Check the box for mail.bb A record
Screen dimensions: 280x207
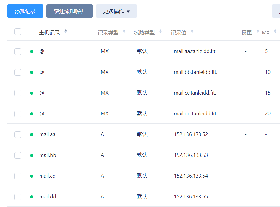(18, 155)
